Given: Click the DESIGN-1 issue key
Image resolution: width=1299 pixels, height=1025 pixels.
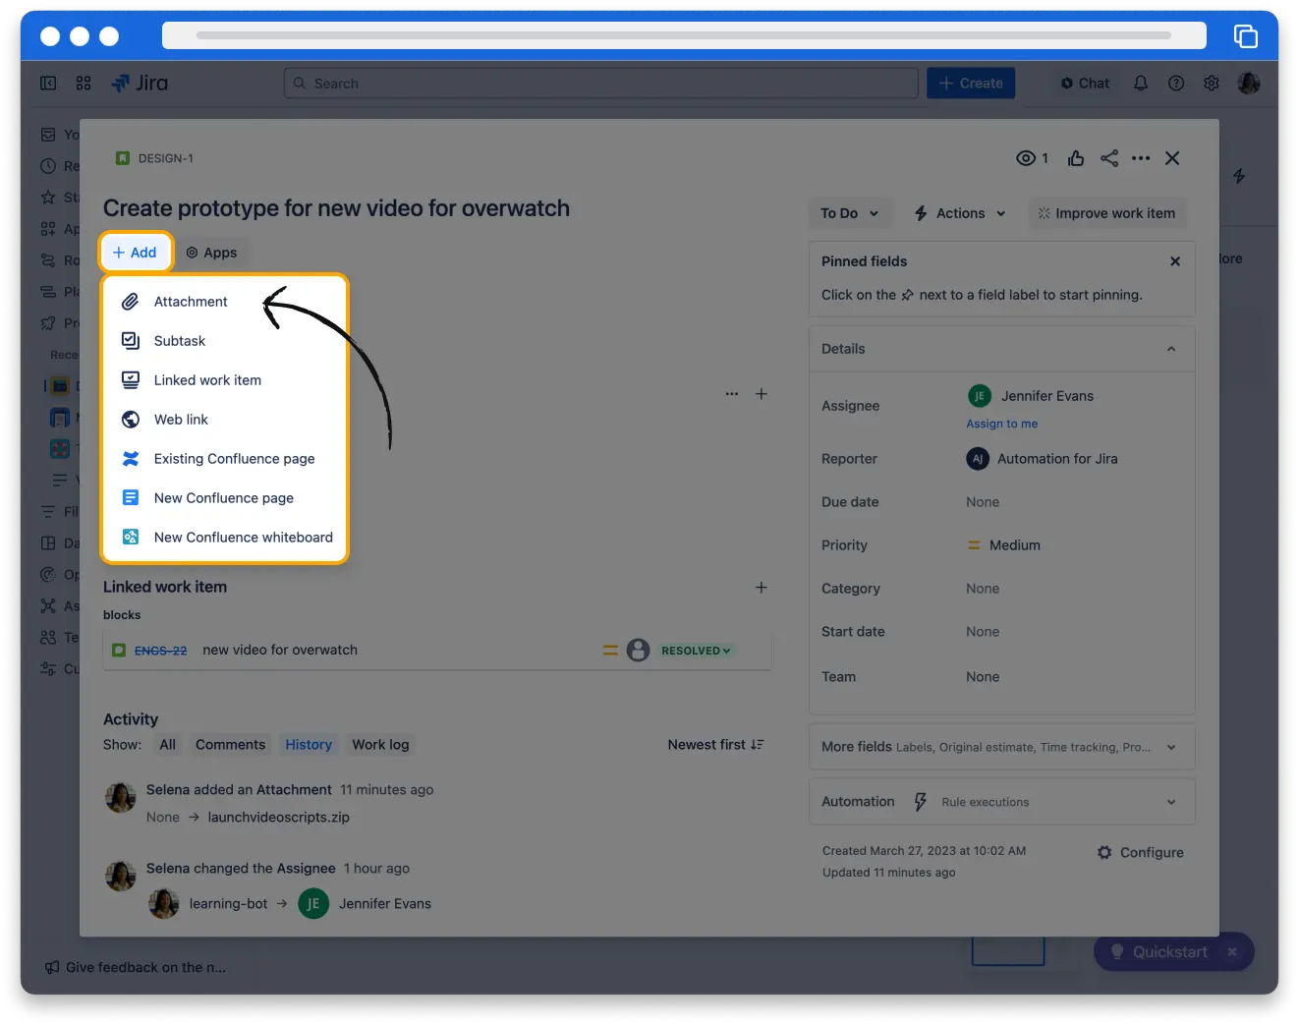Looking at the screenshot, I should tap(165, 158).
